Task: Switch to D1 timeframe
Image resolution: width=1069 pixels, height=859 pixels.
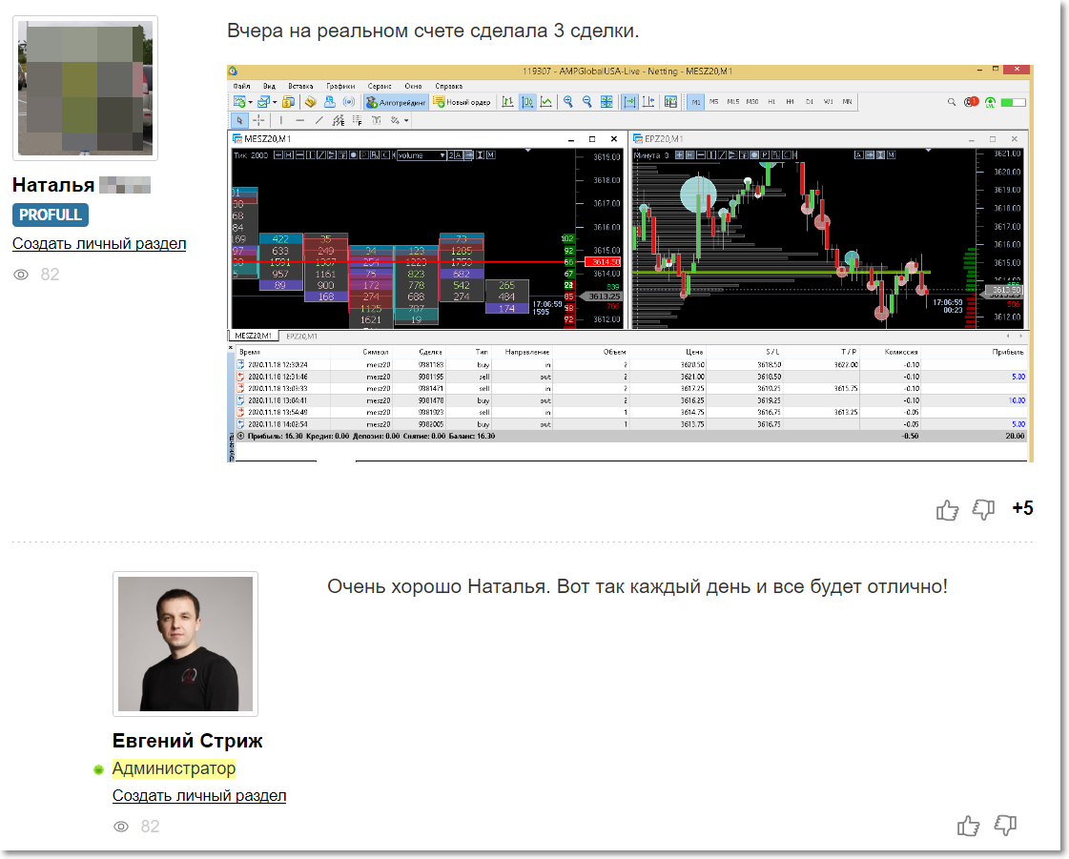Action: pos(810,102)
